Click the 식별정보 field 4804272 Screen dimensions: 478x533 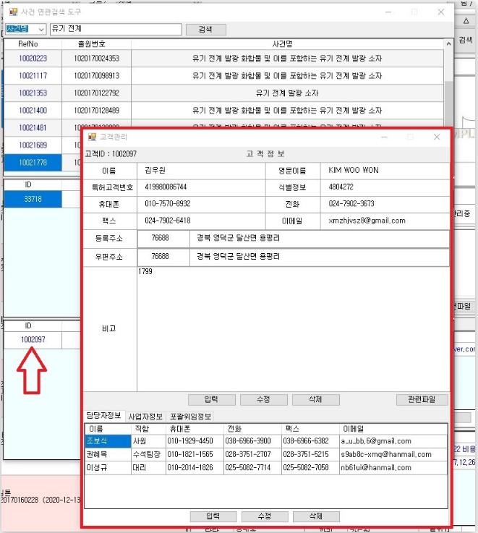point(385,187)
